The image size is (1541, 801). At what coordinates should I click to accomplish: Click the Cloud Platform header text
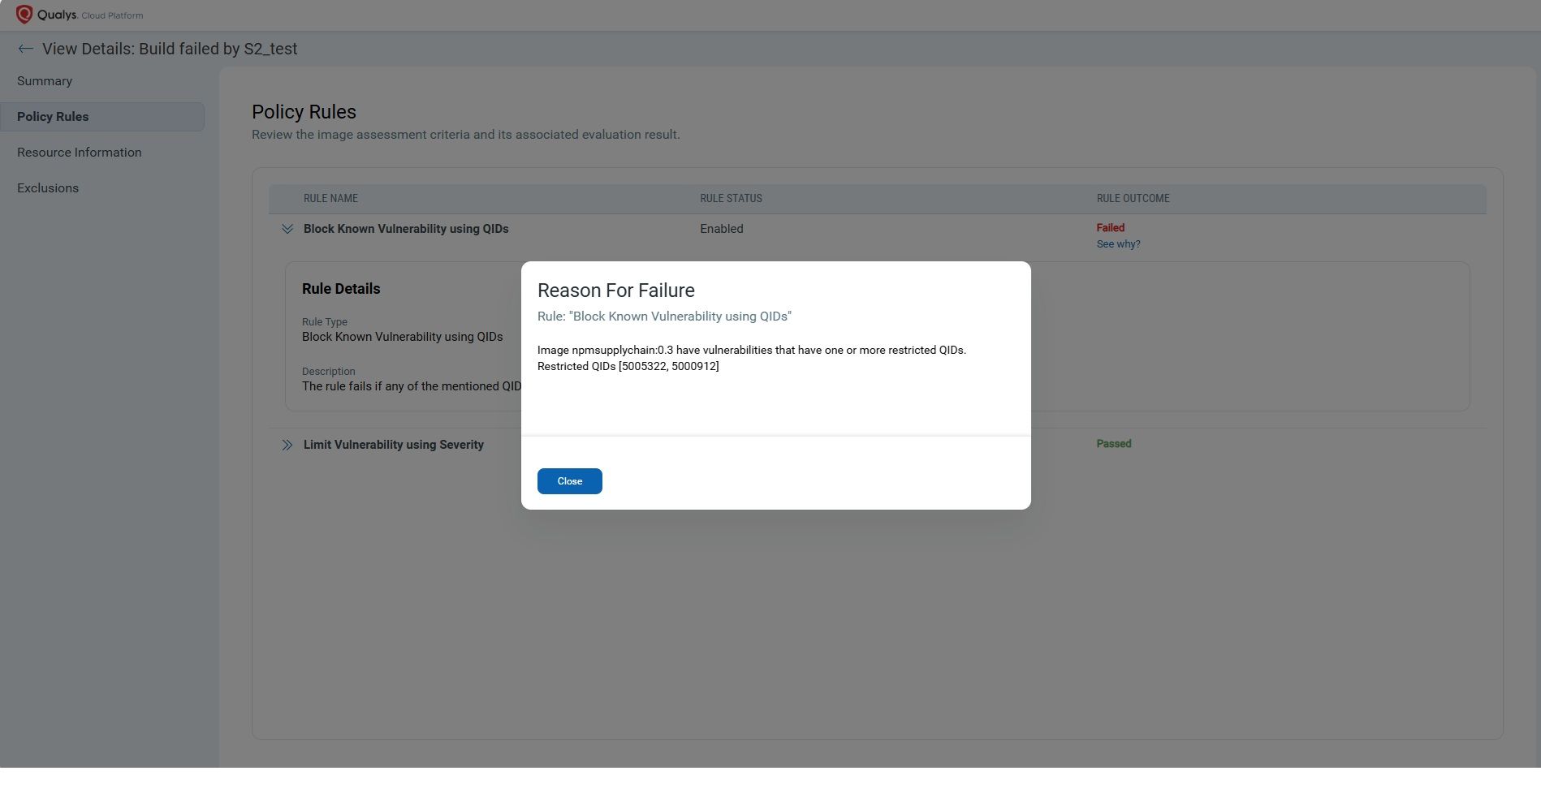112,15
